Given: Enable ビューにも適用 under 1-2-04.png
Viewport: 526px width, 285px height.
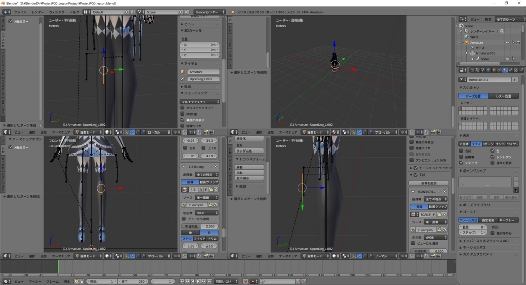Looking at the screenshot, I should [x=184, y=219].
